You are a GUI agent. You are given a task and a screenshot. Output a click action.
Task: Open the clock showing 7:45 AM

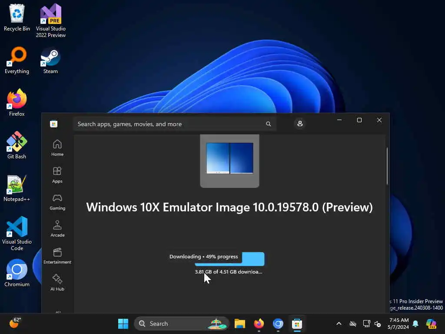click(399, 324)
